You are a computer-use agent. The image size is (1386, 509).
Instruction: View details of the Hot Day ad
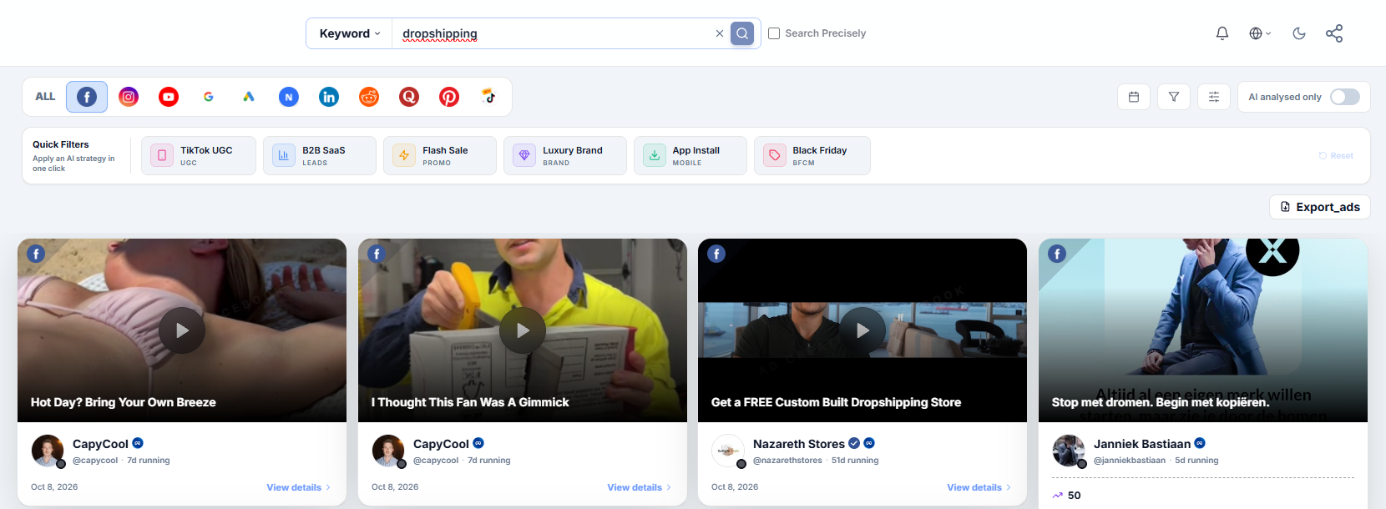(x=299, y=487)
